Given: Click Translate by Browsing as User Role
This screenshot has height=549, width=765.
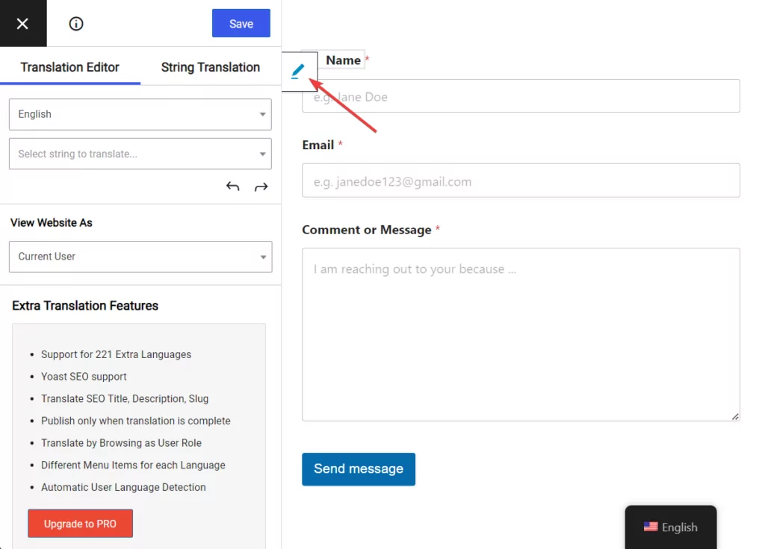Looking at the screenshot, I should tap(122, 443).
